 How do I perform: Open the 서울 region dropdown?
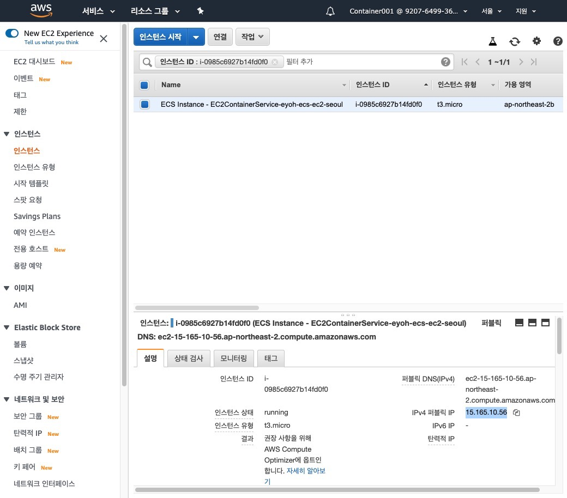click(491, 11)
